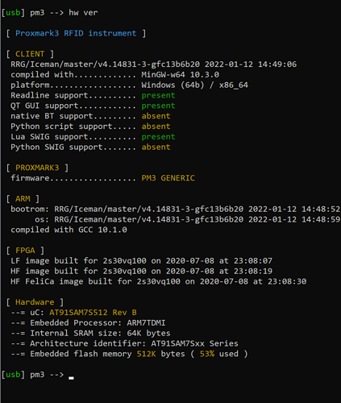
Task: Click 'compiled with GCC 10.1.0' line
Action: pos(69,230)
